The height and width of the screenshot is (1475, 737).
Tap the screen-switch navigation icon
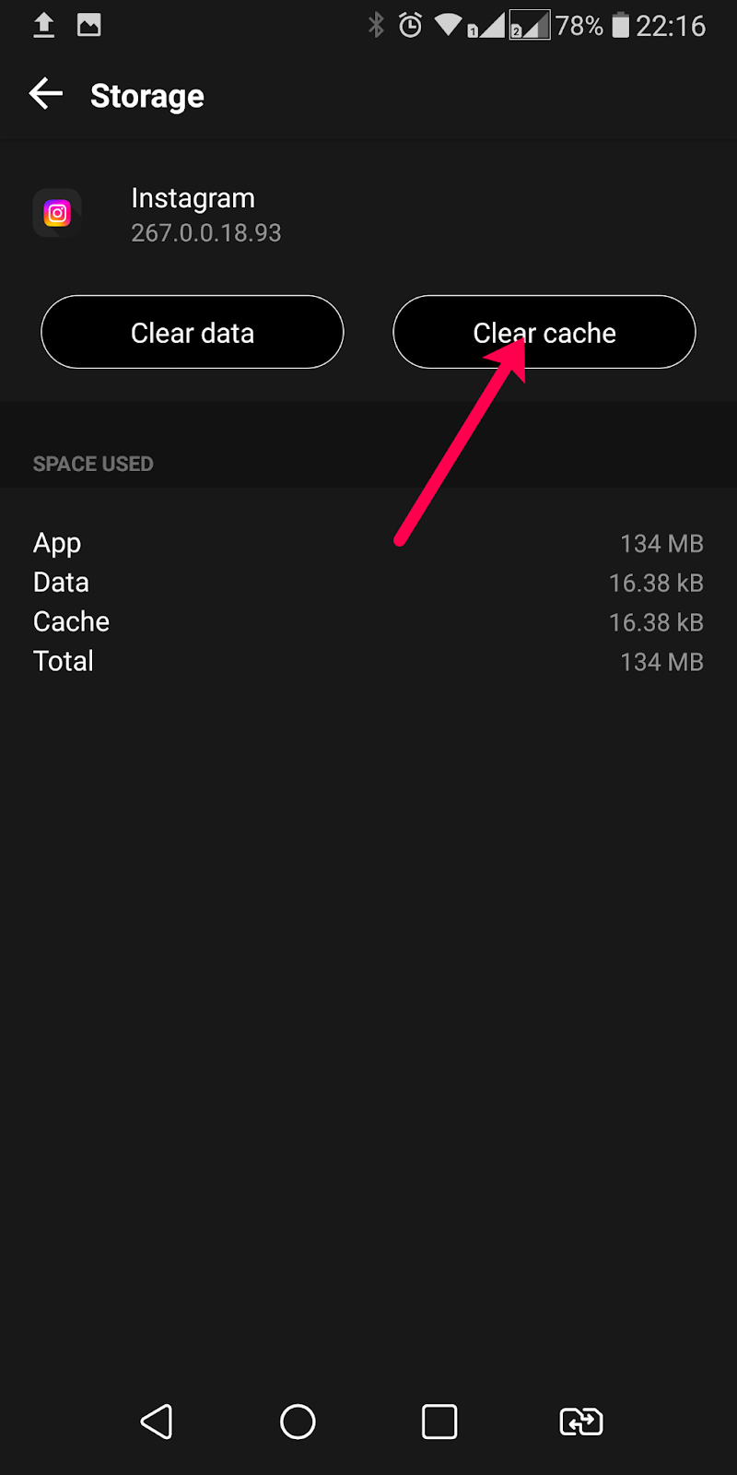coord(581,1422)
